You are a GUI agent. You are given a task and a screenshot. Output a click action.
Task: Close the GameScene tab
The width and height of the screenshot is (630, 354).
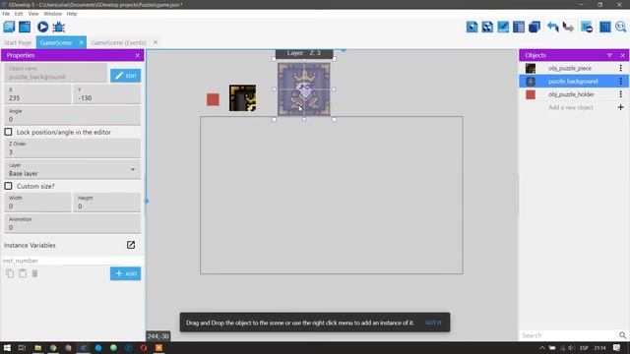(81, 42)
